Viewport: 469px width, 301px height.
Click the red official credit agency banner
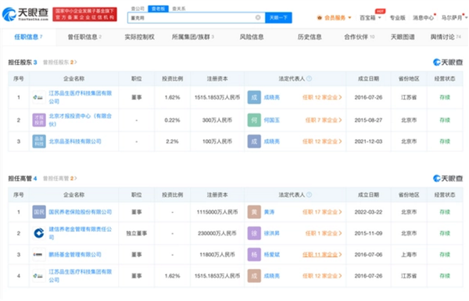84,14
